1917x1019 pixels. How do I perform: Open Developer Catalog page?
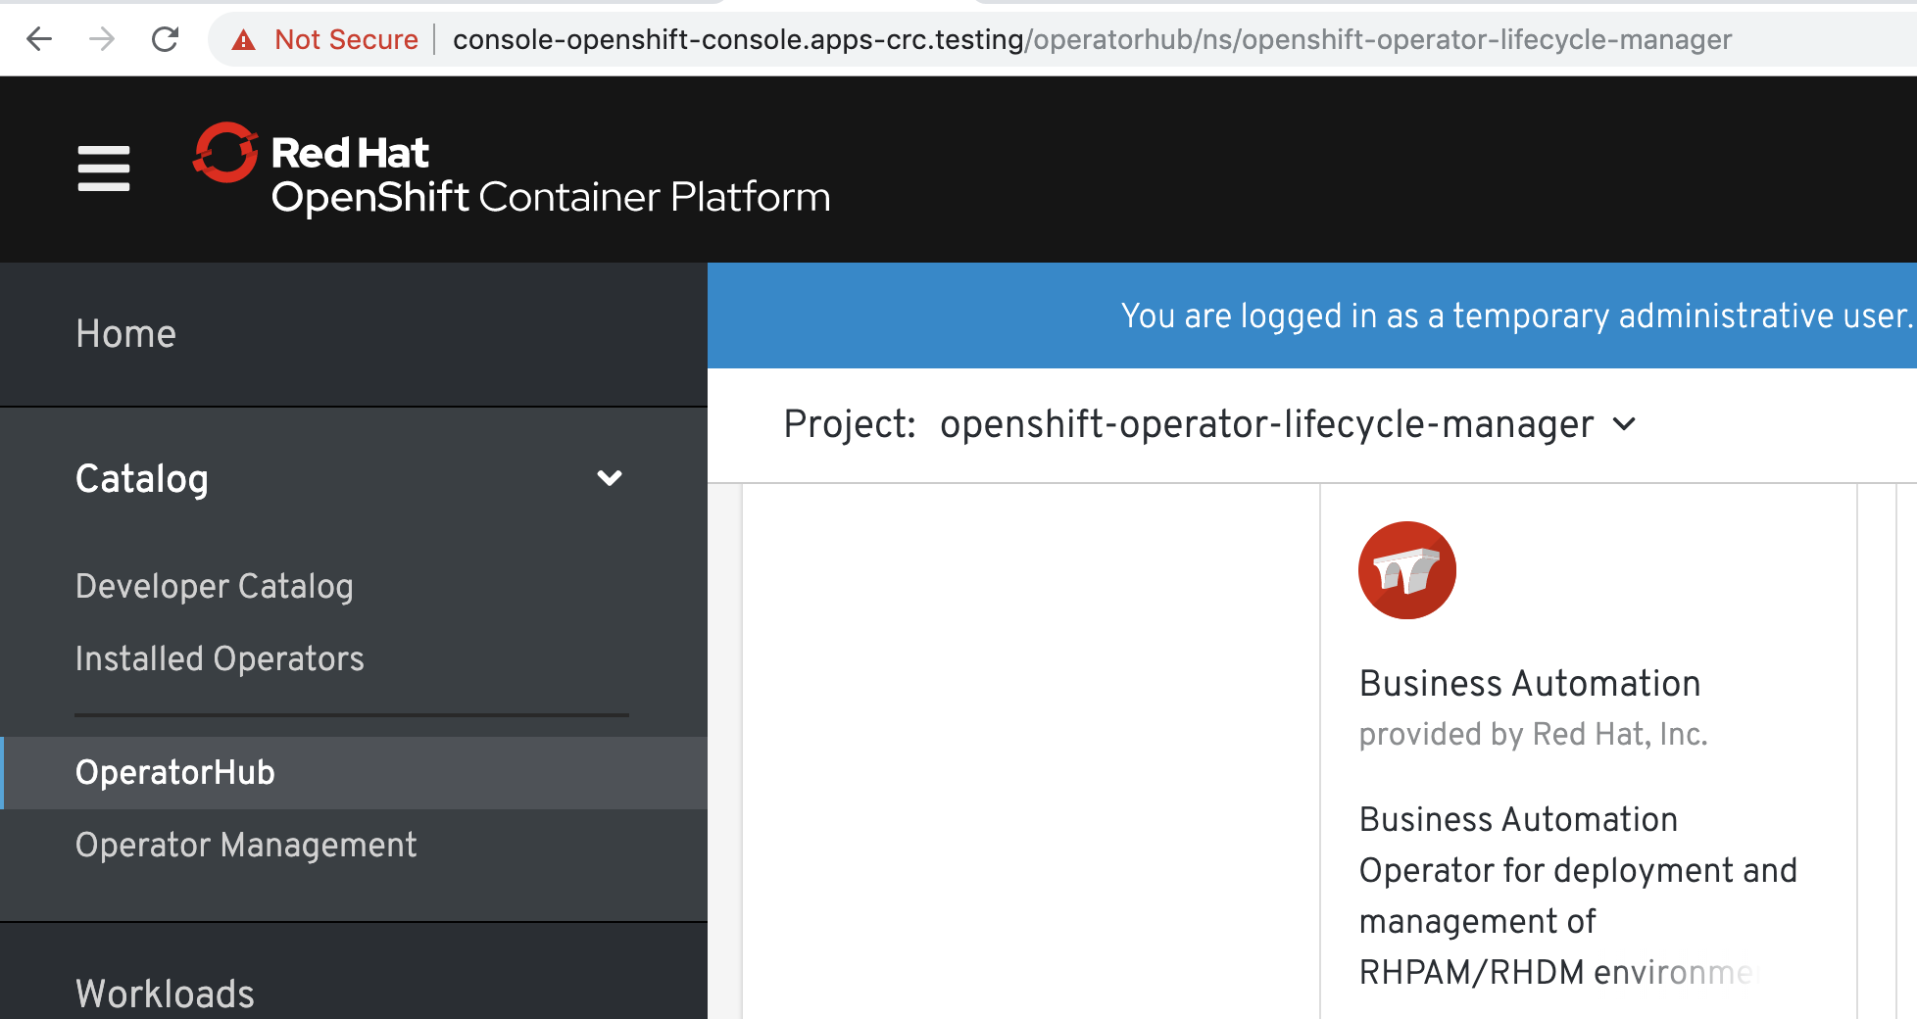(215, 586)
